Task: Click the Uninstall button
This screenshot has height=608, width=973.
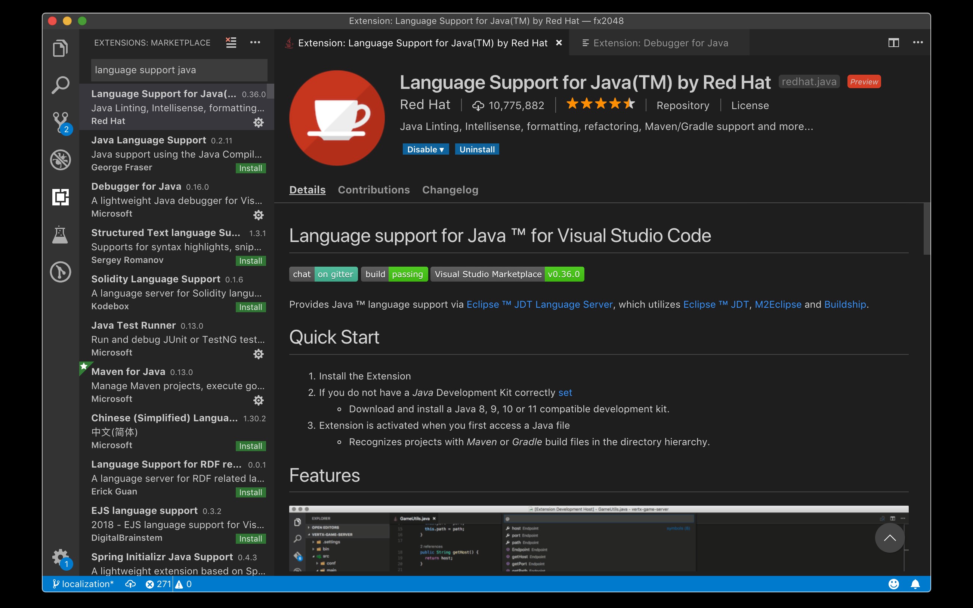Action: coord(477,150)
